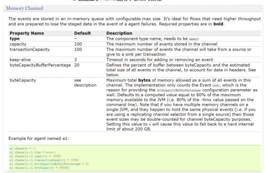Click byteCapacityBufferPercentage in the property column
265x173 pixels.
40,65
